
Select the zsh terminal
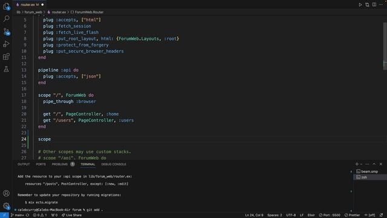(x=370, y=177)
